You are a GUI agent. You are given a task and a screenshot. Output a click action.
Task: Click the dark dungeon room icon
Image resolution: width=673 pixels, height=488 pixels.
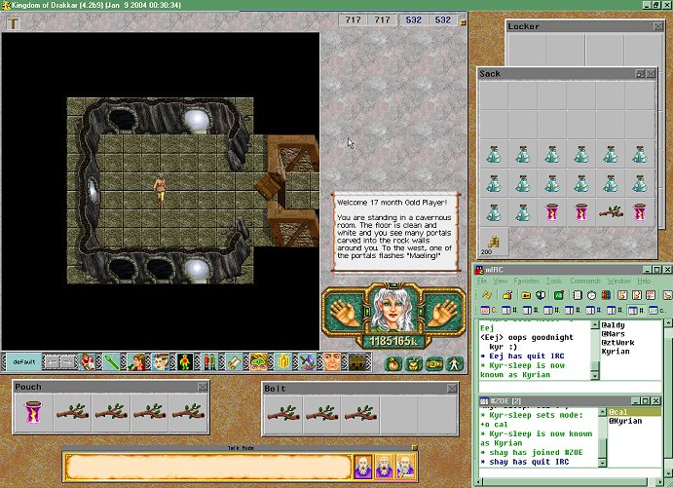(357, 362)
